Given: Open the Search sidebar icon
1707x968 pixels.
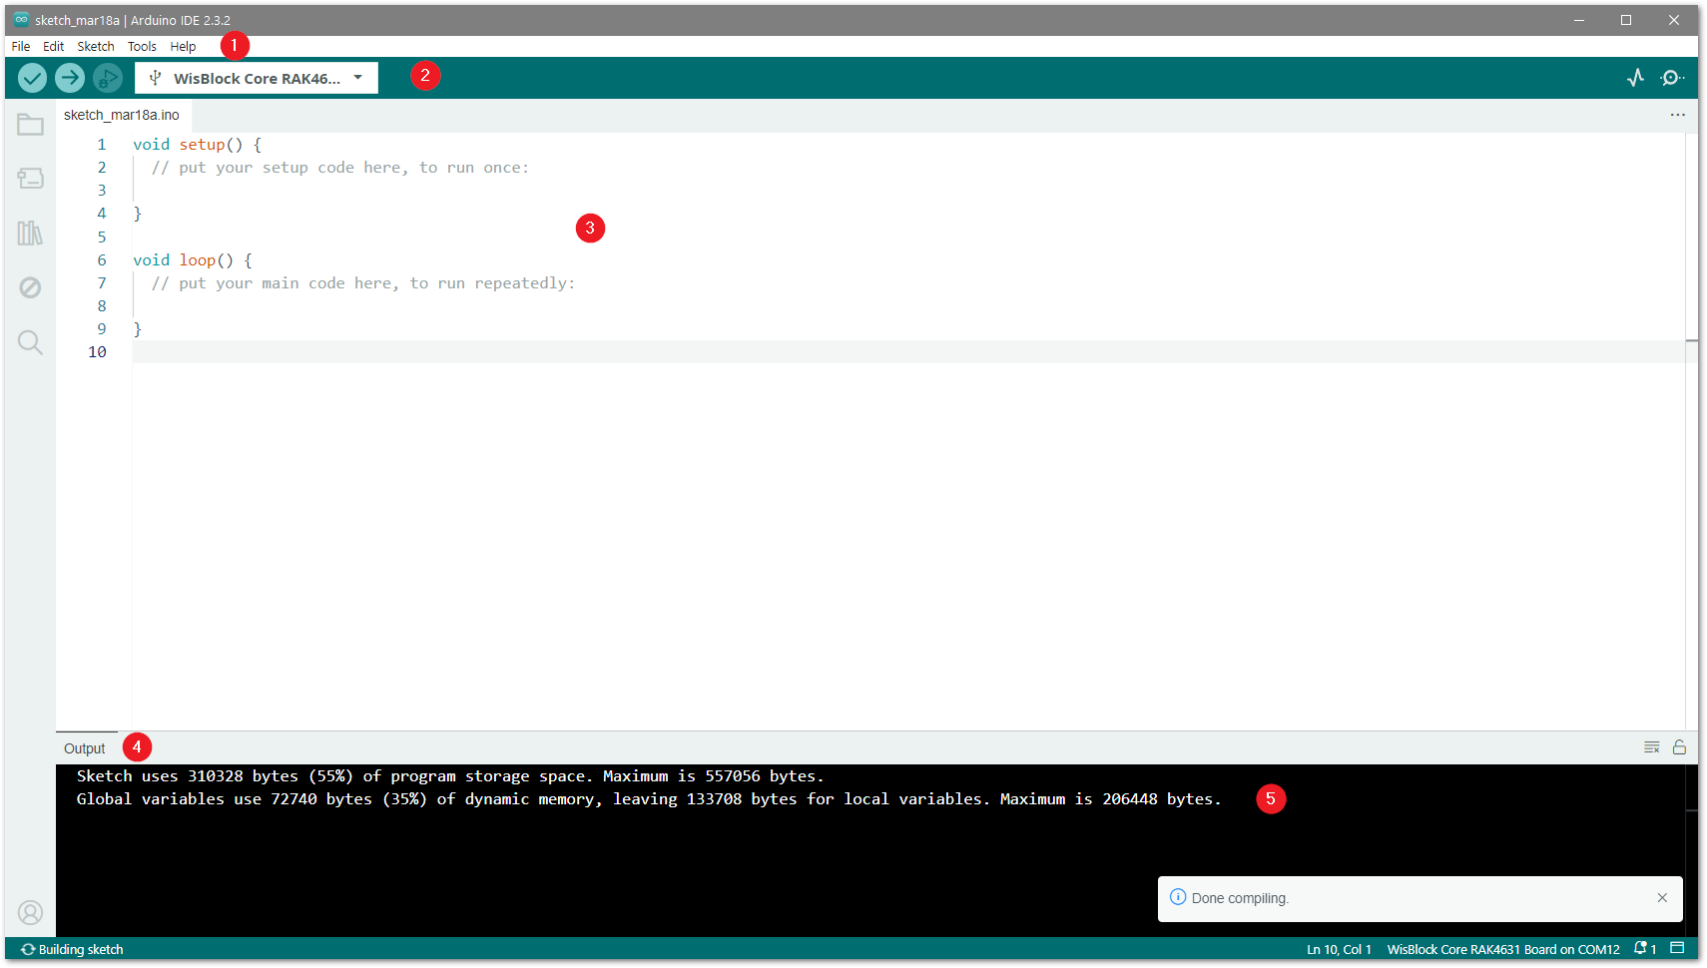Looking at the screenshot, I should point(30,342).
